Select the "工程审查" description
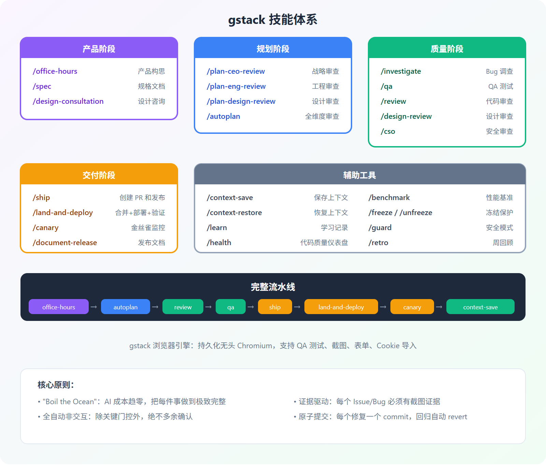546x466 pixels. (x=326, y=86)
